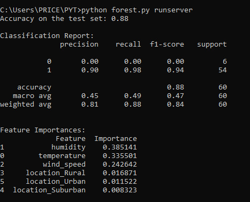
Task: Click macro avg recall 0.49
Action: click(133, 96)
